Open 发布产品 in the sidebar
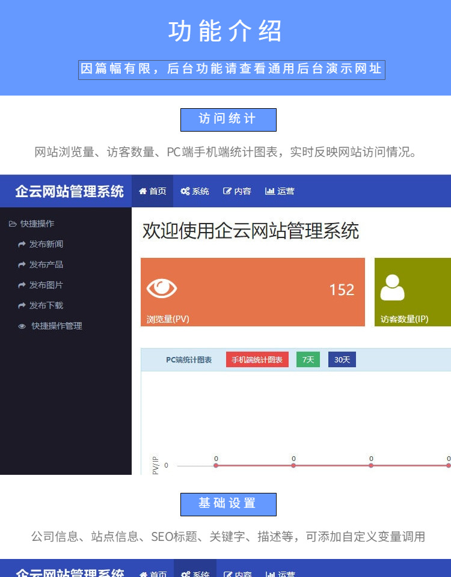 coord(46,264)
